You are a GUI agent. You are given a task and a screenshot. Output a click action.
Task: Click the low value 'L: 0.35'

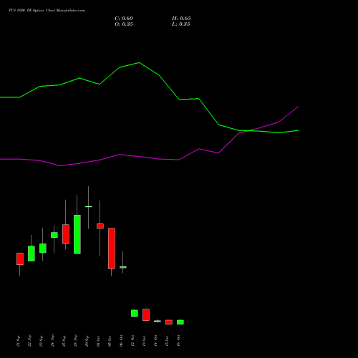click(x=181, y=24)
